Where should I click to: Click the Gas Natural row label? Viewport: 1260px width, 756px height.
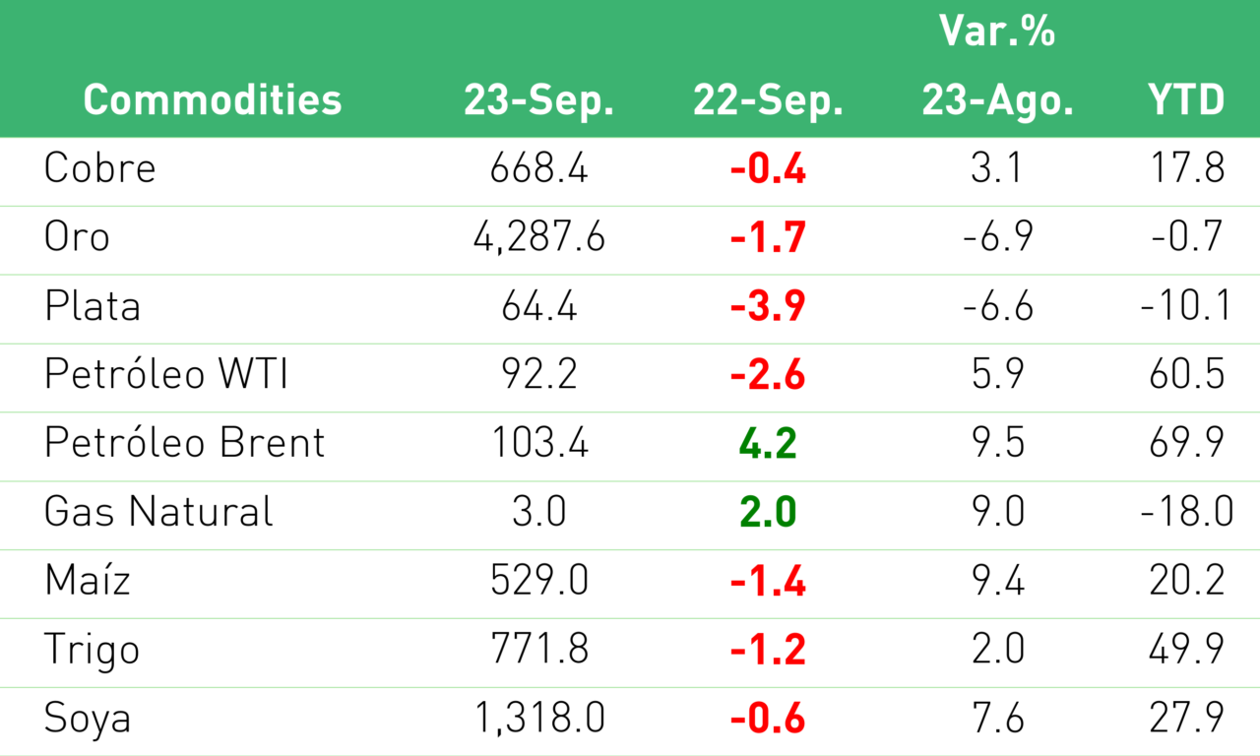point(158,513)
